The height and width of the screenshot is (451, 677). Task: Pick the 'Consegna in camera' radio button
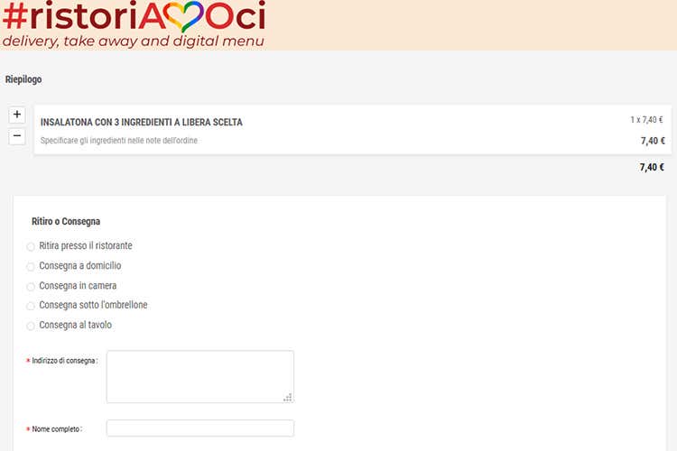[x=31, y=287]
